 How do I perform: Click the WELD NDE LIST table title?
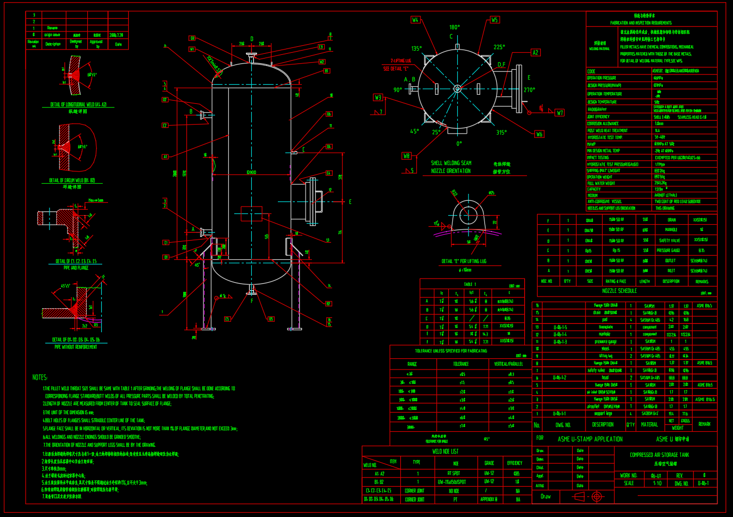pyautogui.click(x=445, y=452)
